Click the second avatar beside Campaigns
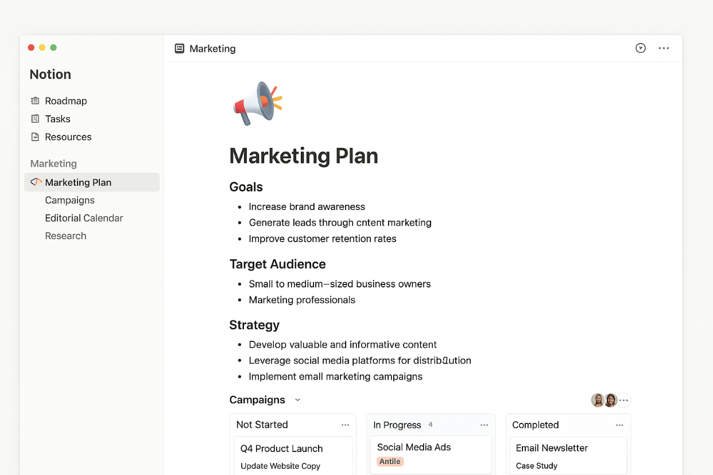The image size is (713, 475). pos(611,400)
